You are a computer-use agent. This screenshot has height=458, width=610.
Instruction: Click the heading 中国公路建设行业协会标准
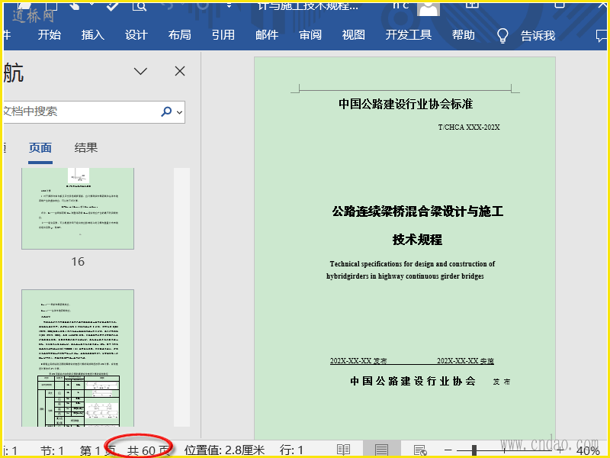click(406, 104)
